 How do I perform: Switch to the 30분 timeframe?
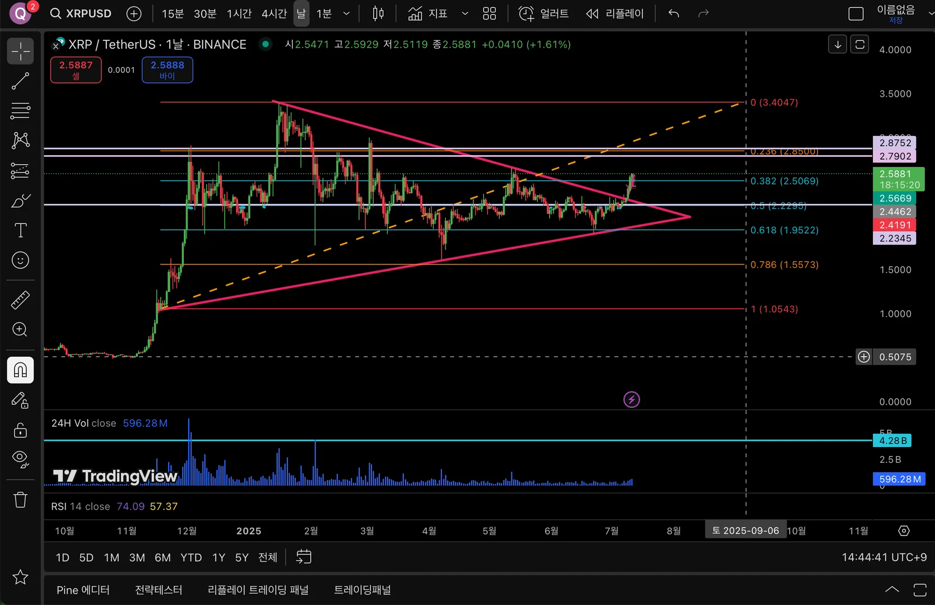click(205, 13)
